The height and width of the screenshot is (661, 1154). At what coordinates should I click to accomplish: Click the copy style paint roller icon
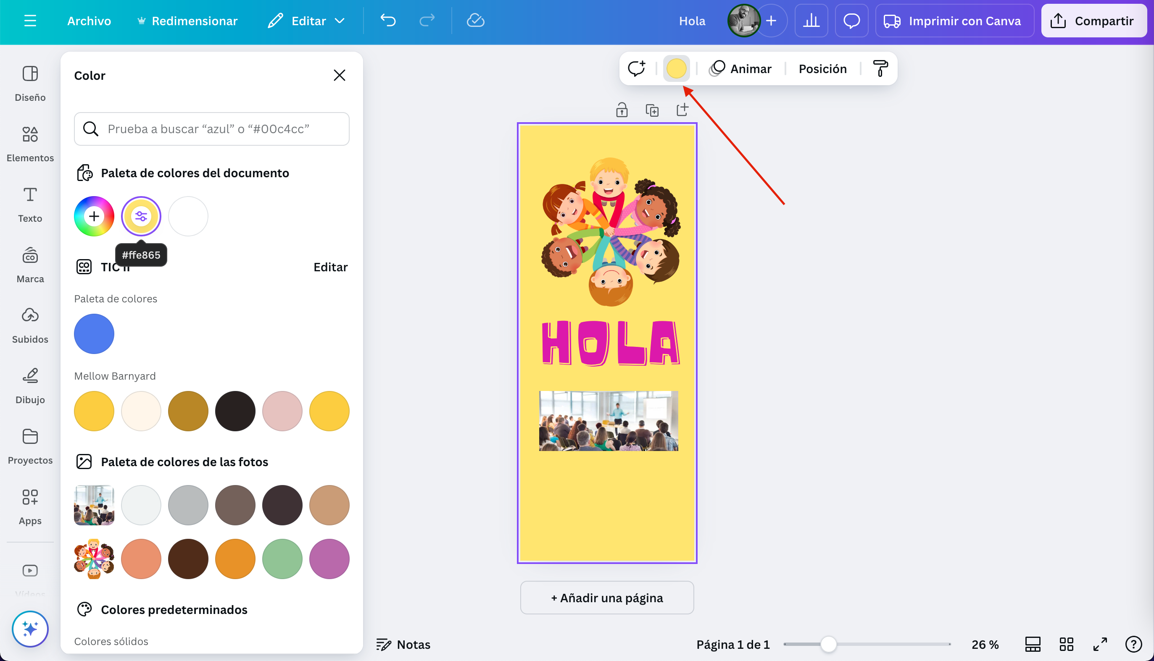coord(880,68)
